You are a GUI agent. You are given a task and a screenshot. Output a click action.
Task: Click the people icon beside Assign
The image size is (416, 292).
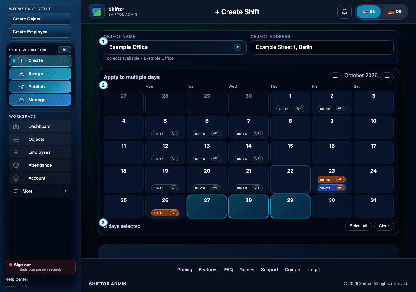(x=22, y=74)
